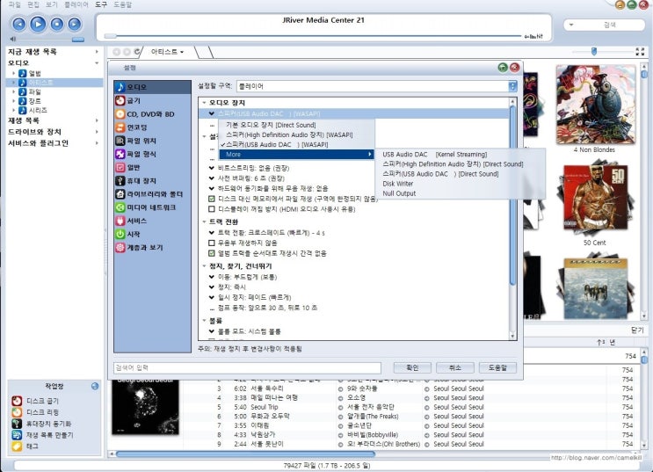Viewport: 653px width, 472px height.
Task: Toggle 무음부 재생하지 않음 checkbox
Action: tap(212, 243)
